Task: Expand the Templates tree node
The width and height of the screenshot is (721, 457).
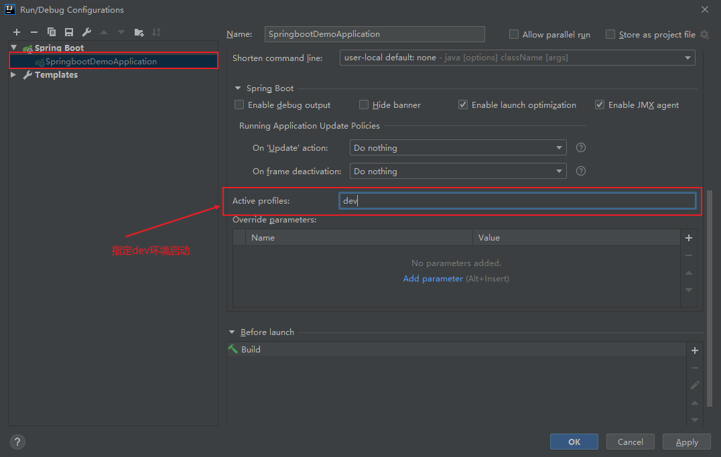Action: 13,75
